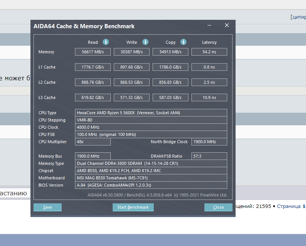Select the Memory Latency value 54.2 ns
The image size is (306, 246).
tap(209, 52)
